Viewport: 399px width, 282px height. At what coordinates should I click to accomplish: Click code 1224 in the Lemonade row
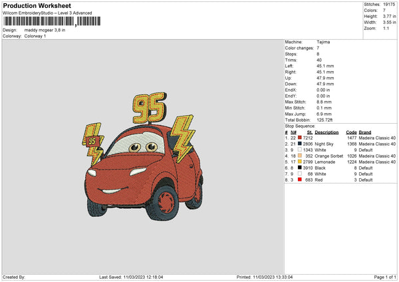pyautogui.click(x=352, y=162)
